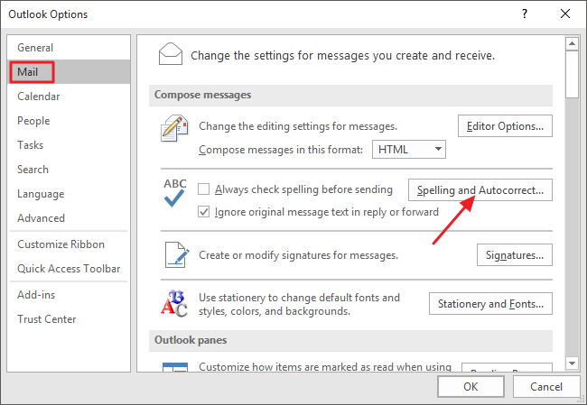
Task: Close the Outlook Options dialog with X
Action: point(565,14)
